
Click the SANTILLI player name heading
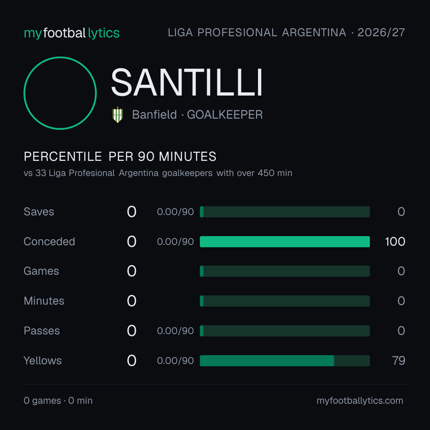point(187,82)
